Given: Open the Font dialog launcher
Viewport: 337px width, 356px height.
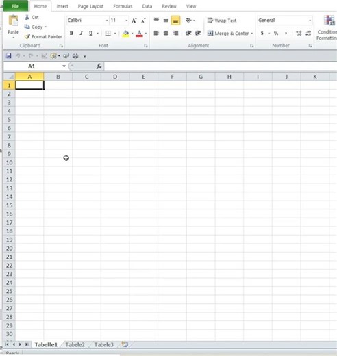Looking at the screenshot, I should (x=146, y=46).
